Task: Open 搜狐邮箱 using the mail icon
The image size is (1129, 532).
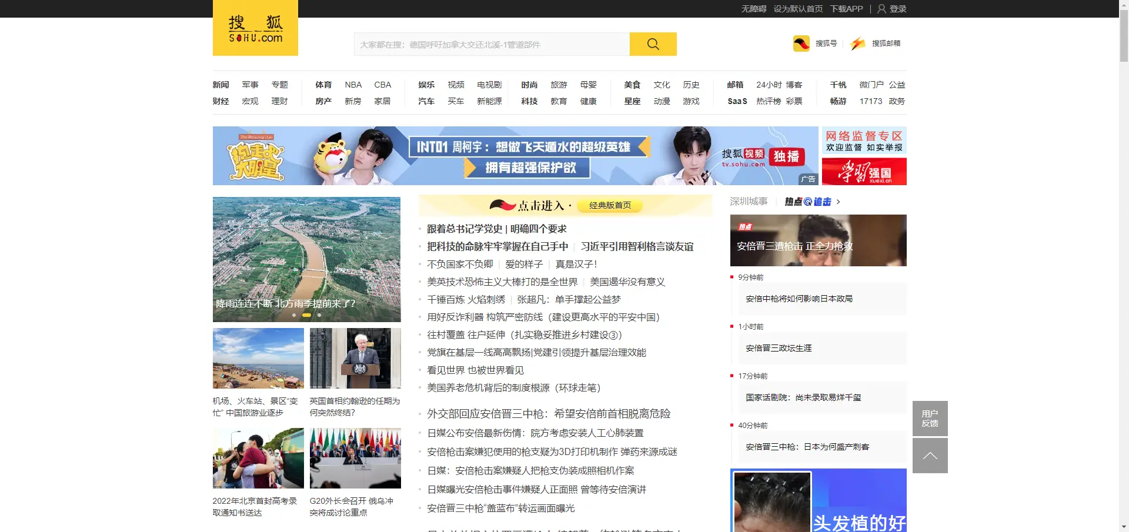Action: point(857,43)
